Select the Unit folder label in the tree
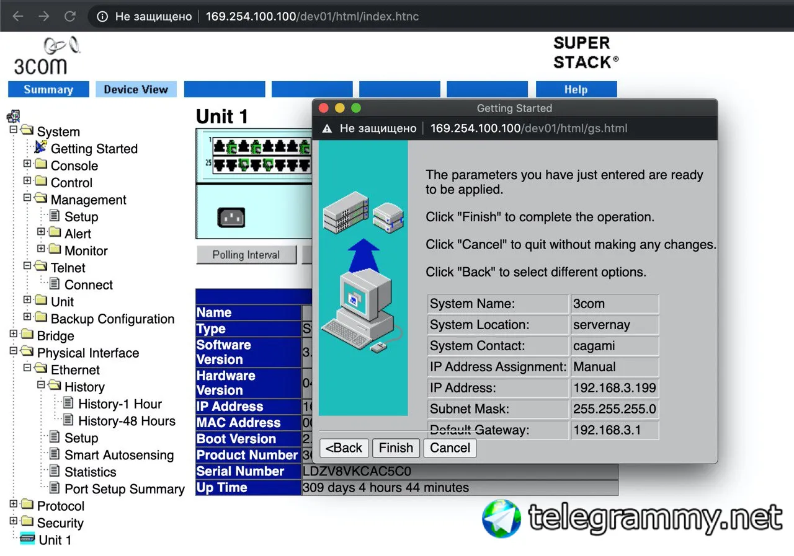 click(62, 302)
